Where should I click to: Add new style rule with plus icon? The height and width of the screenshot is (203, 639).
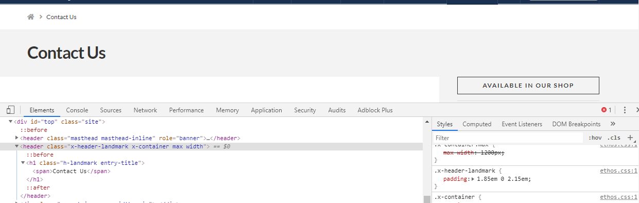tap(630, 138)
